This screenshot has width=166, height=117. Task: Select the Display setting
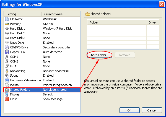tap(42, 94)
